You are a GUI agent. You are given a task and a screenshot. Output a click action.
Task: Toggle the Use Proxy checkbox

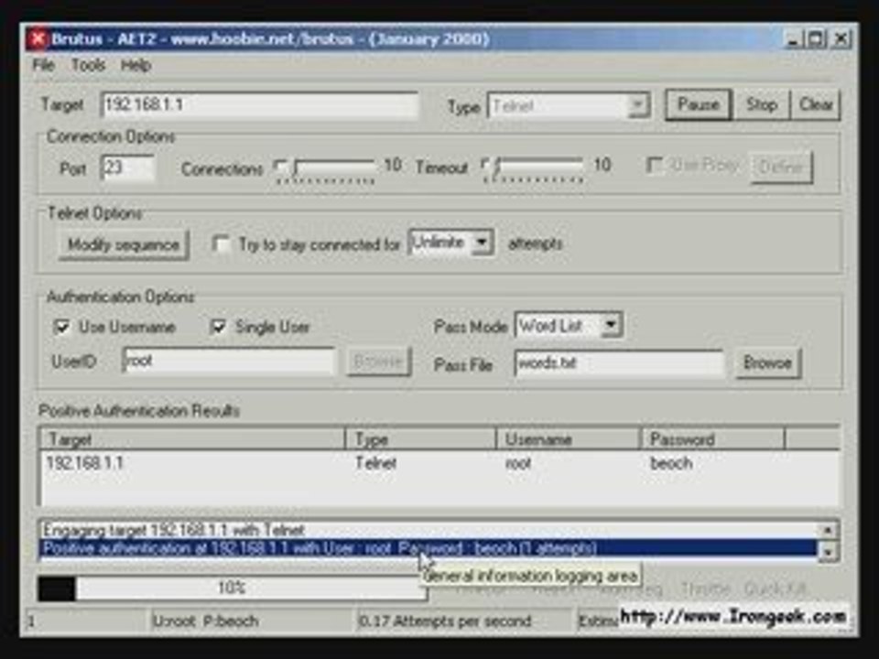click(654, 166)
